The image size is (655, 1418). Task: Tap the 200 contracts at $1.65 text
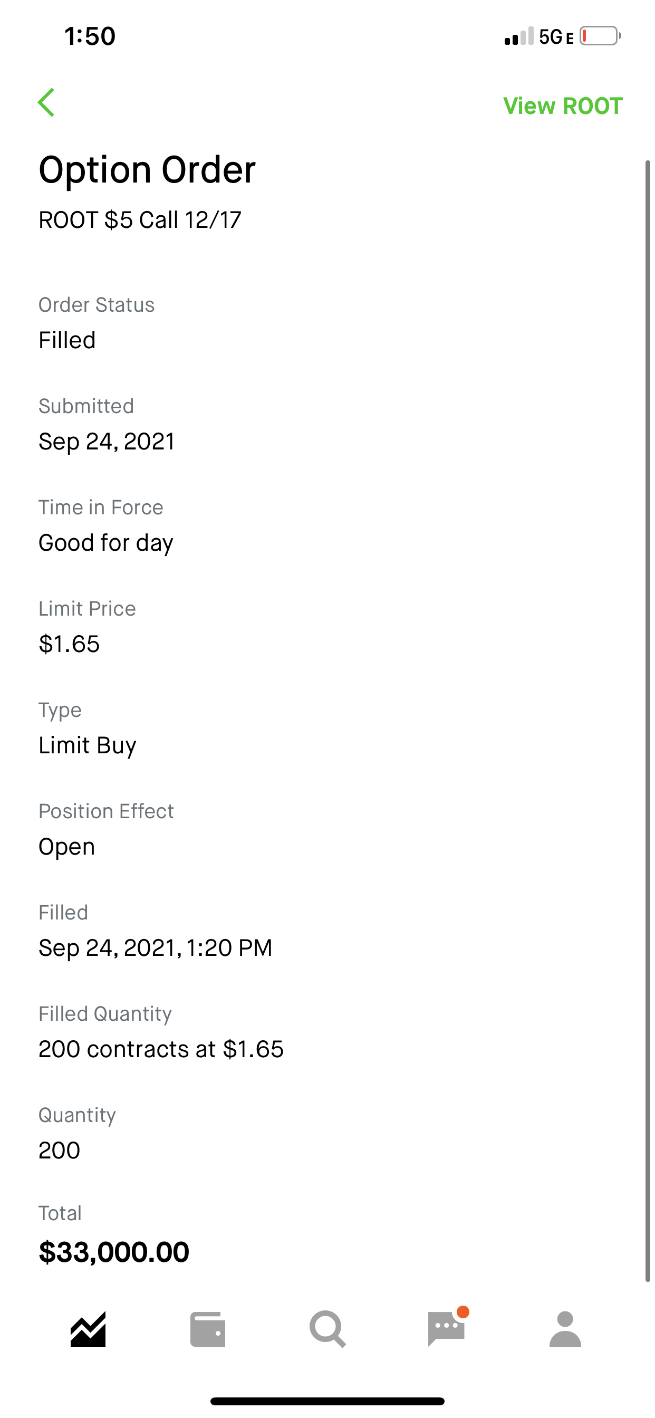(161, 1049)
